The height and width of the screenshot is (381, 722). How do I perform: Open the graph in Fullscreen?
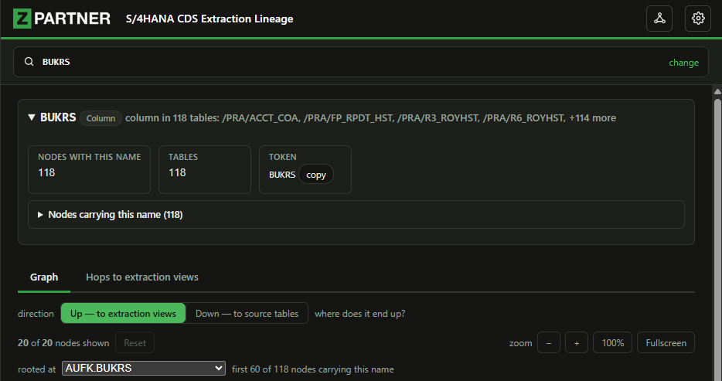click(666, 343)
